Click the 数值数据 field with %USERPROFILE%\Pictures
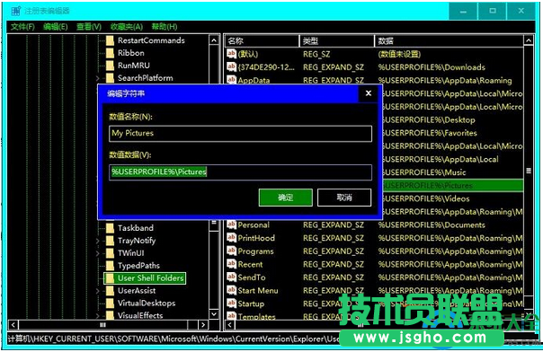 (240, 172)
